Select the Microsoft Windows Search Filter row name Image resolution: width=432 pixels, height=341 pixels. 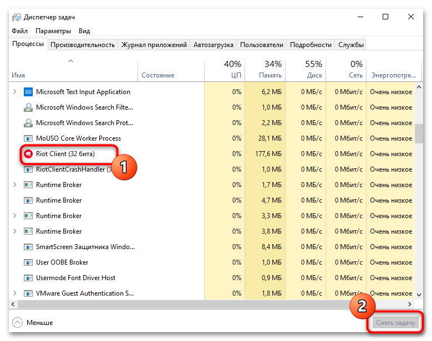point(85,107)
